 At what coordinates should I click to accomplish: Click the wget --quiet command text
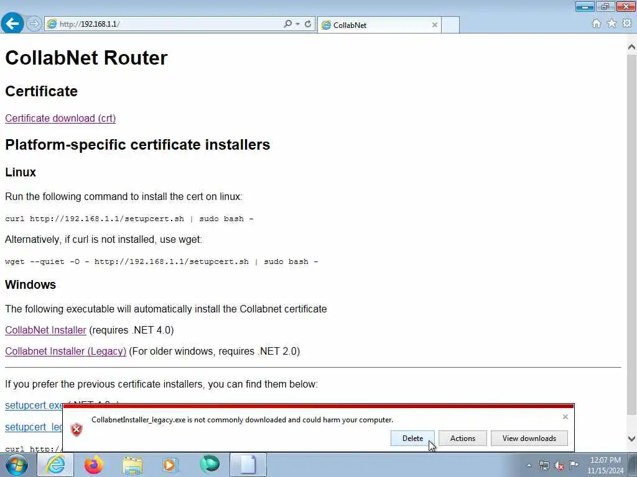[x=162, y=261]
